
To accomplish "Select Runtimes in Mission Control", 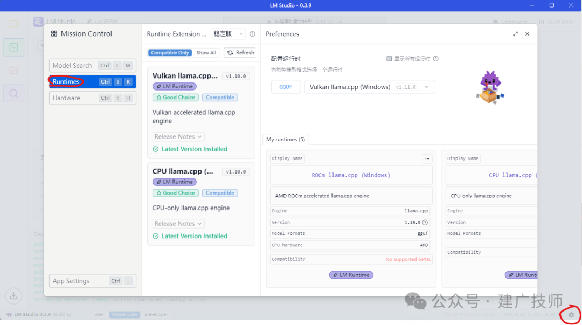I will tap(93, 82).
